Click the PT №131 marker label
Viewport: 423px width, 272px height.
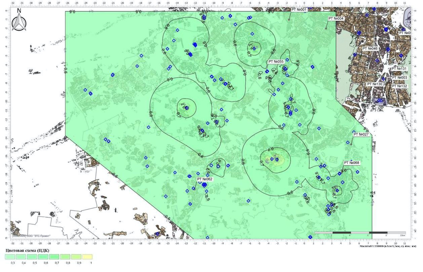pyautogui.click(x=399, y=69)
